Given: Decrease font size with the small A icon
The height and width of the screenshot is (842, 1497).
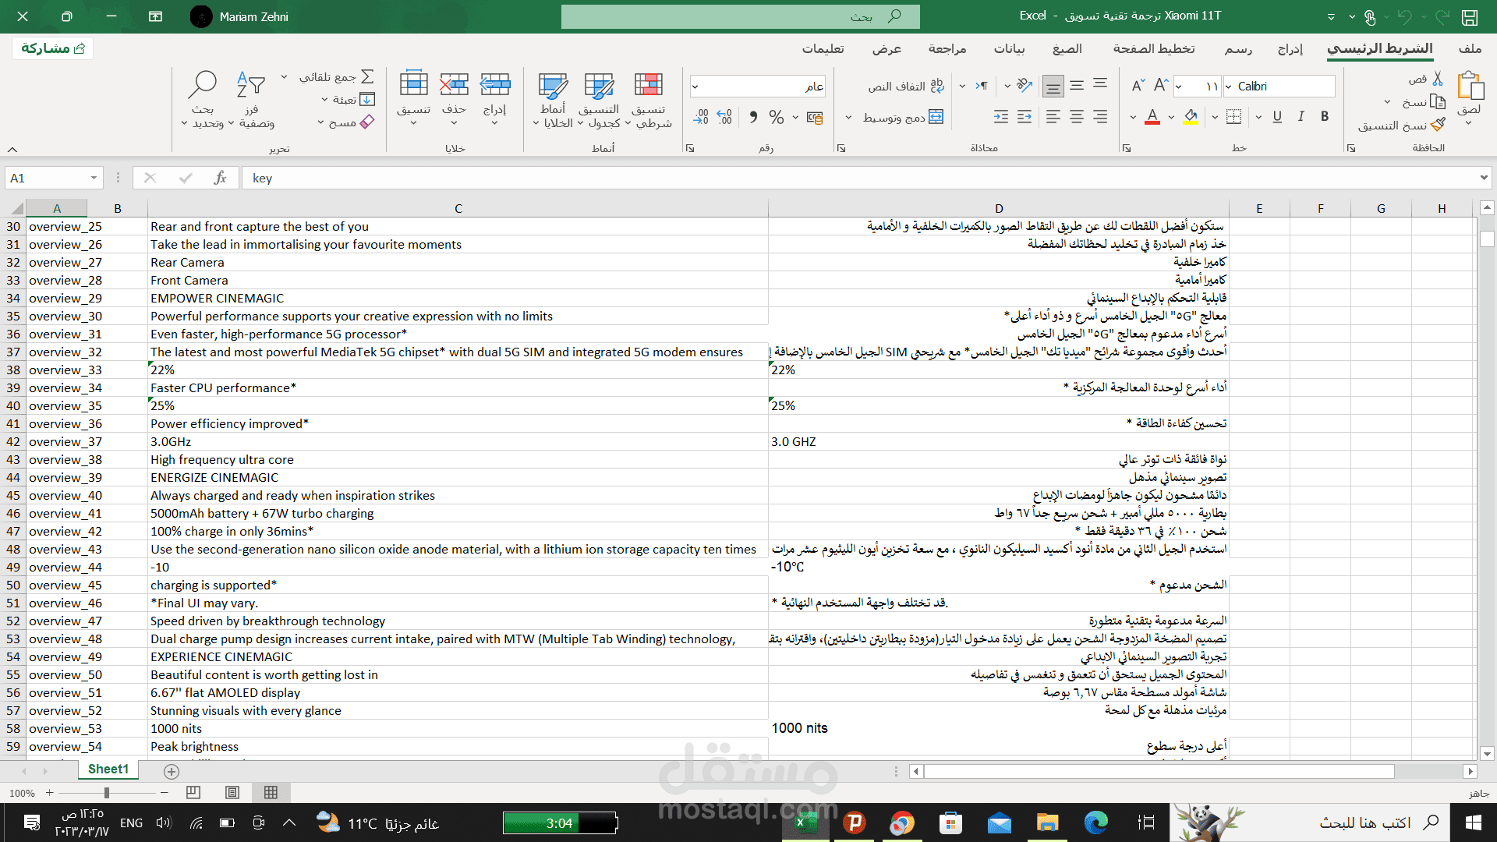Looking at the screenshot, I should tap(1138, 86).
